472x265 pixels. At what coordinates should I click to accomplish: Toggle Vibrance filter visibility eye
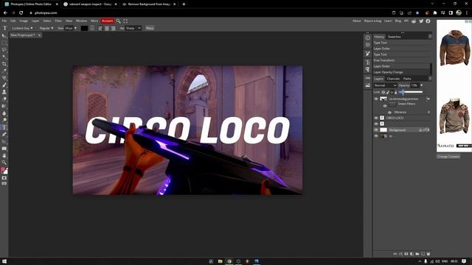point(389,112)
